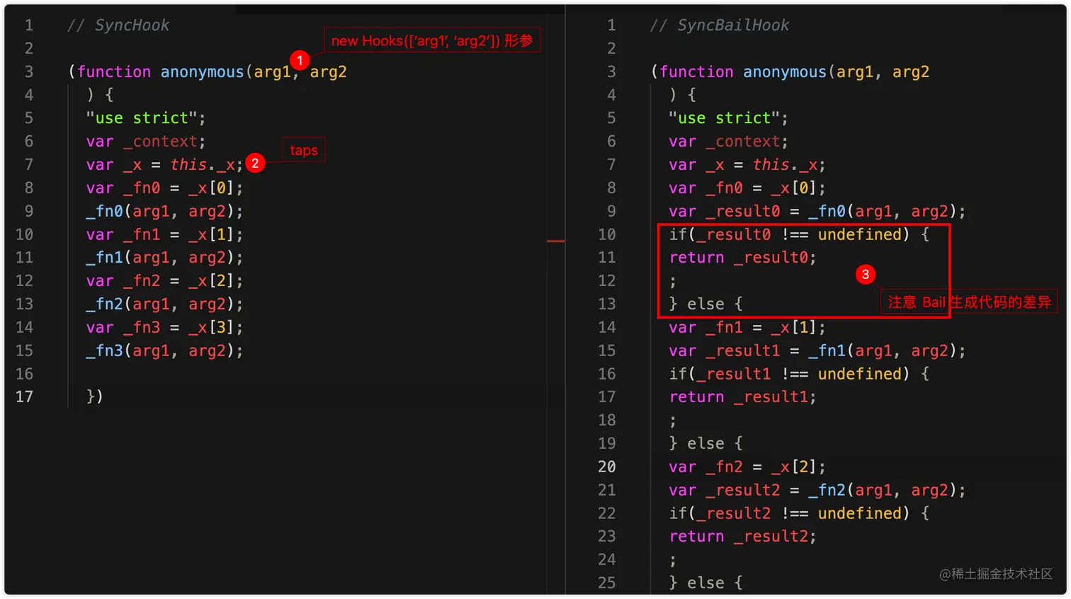Screen dimensions: 1071x599
Task: Click 'anonymous' function name in the SyncBailHook pane
Action: click(x=785, y=72)
